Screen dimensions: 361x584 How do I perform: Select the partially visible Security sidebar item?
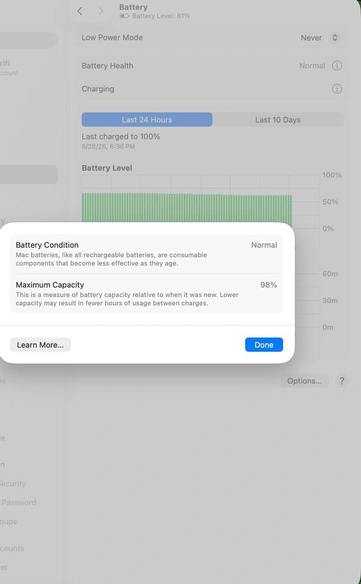[13, 484]
